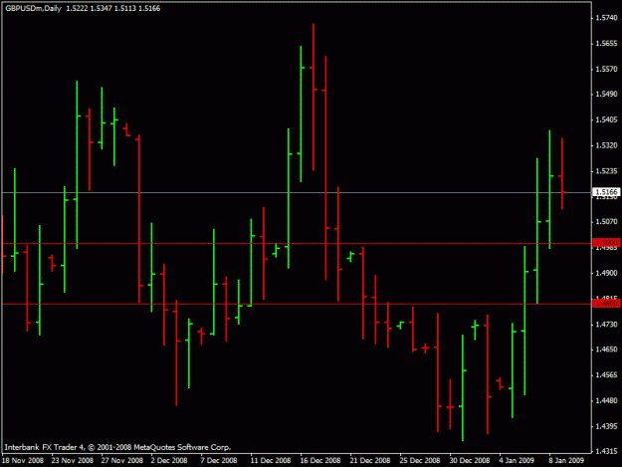Click the 1.5405 price axis label
The height and width of the screenshot is (467, 622).
click(x=607, y=119)
